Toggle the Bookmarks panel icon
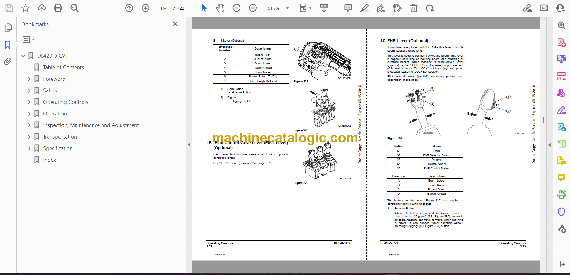Screen dimensions: 570x275 8,45
